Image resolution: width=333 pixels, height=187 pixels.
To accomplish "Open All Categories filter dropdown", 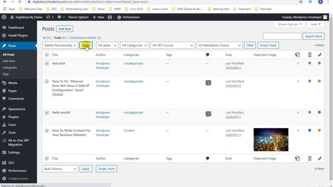I will pyautogui.click(x=134, y=45).
